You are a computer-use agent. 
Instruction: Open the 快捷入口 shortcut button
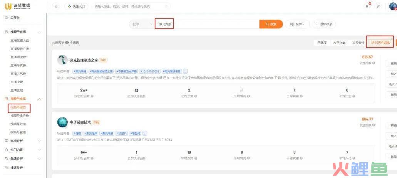point(76,6)
